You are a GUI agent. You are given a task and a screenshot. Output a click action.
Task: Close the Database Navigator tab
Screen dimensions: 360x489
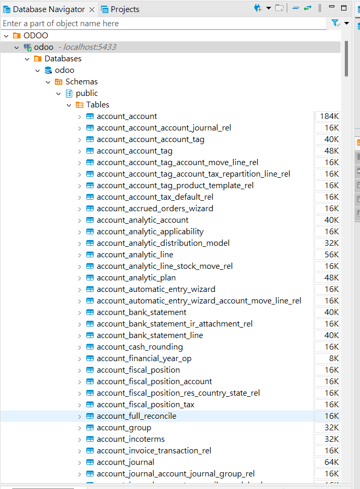92,9
